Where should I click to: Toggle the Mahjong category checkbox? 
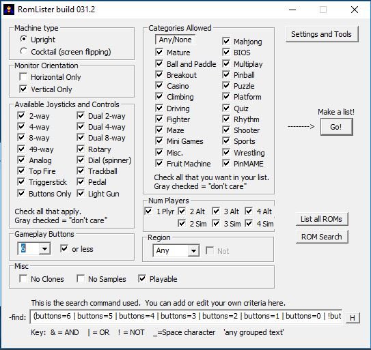tap(226, 41)
